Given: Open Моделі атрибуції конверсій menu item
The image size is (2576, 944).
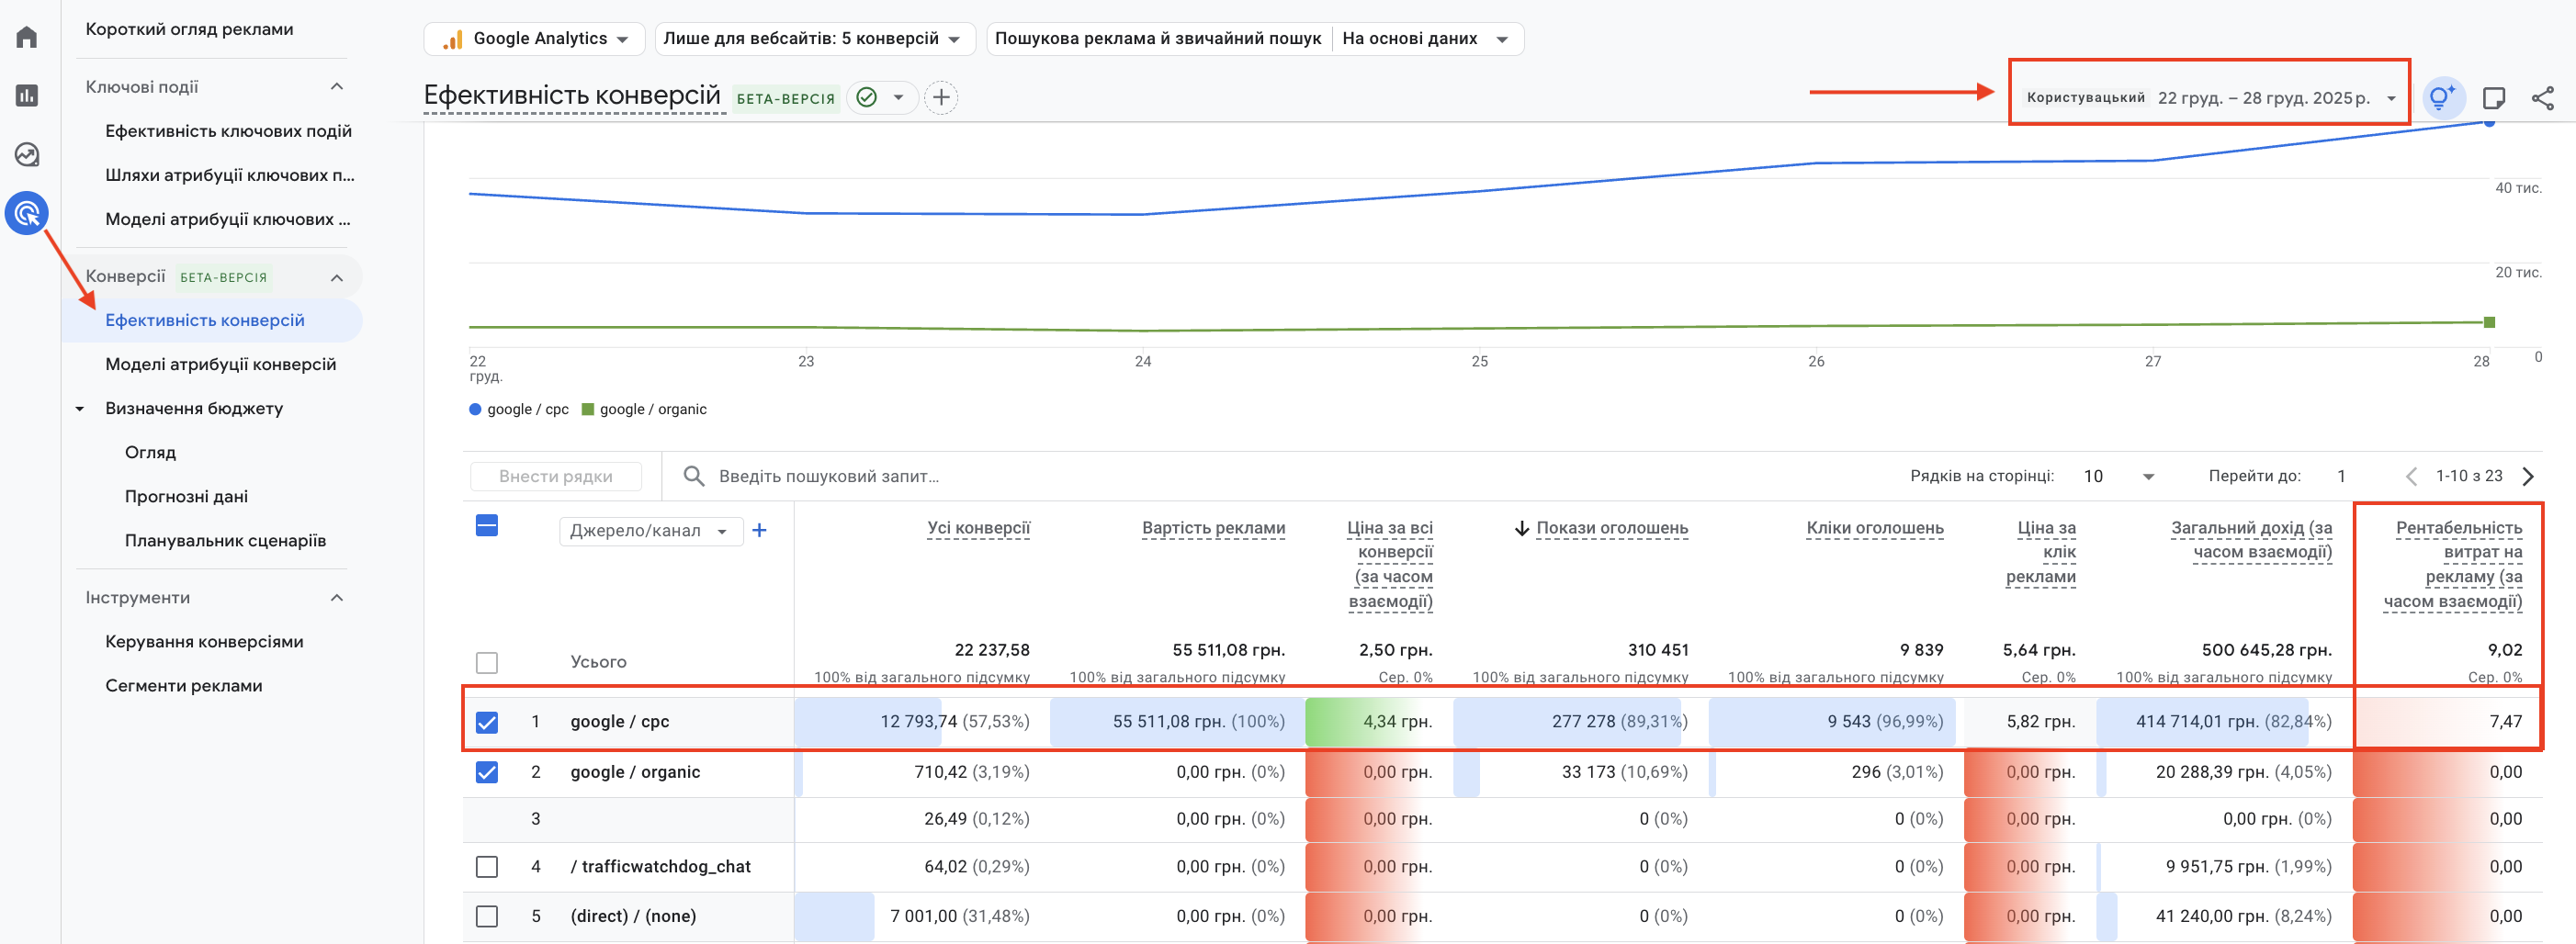Looking at the screenshot, I should click(x=220, y=364).
